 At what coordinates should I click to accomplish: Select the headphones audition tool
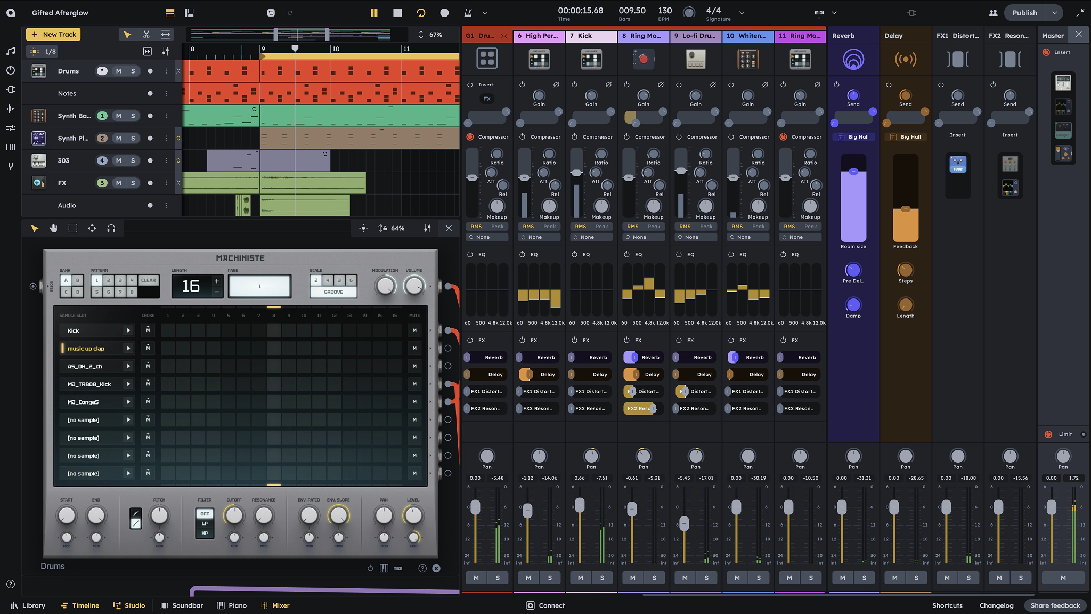tap(111, 228)
